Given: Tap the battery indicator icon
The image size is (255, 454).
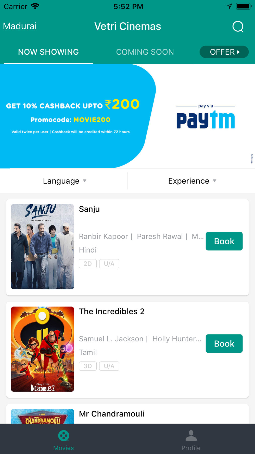Looking at the screenshot, I should [244, 6].
